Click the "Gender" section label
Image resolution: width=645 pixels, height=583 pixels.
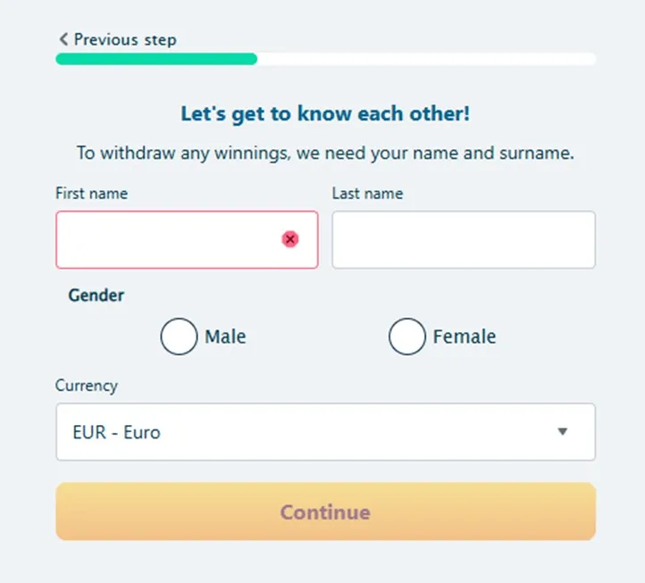tap(96, 295)
